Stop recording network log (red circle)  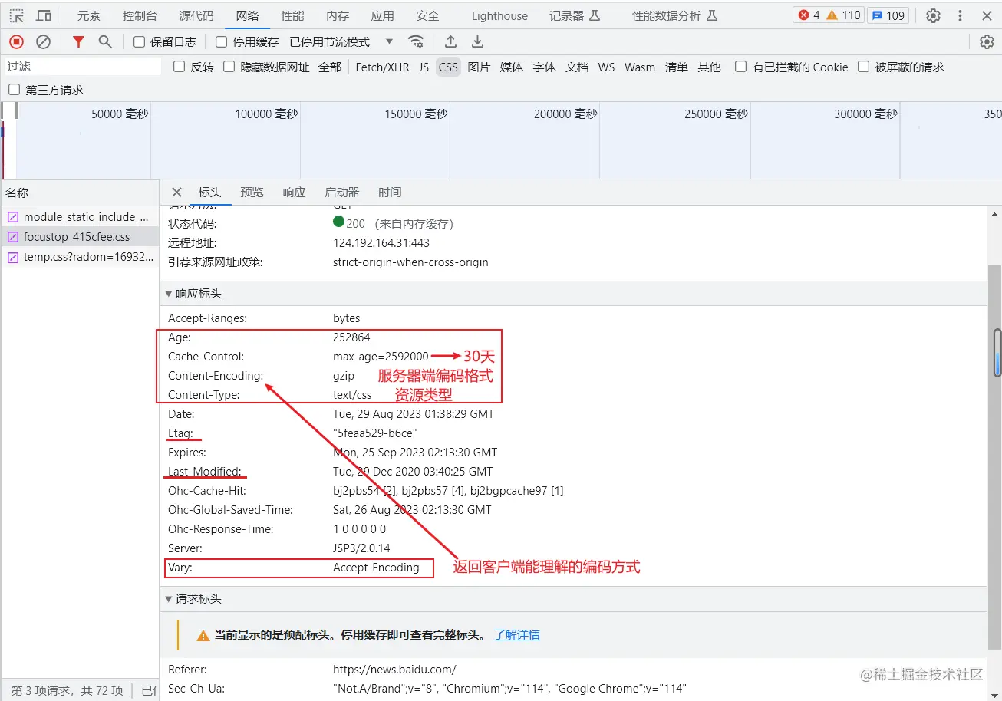(x=16, y=41)
